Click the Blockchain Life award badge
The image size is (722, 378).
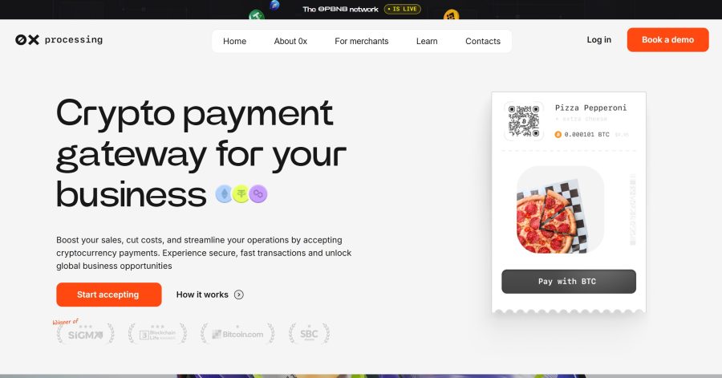pos(157,334)
